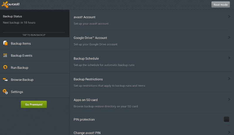Tap the TAP TO RUN BACKUP text
This screenshot has height=135, width=234.
pyautogui.click(x=34, y=35)
